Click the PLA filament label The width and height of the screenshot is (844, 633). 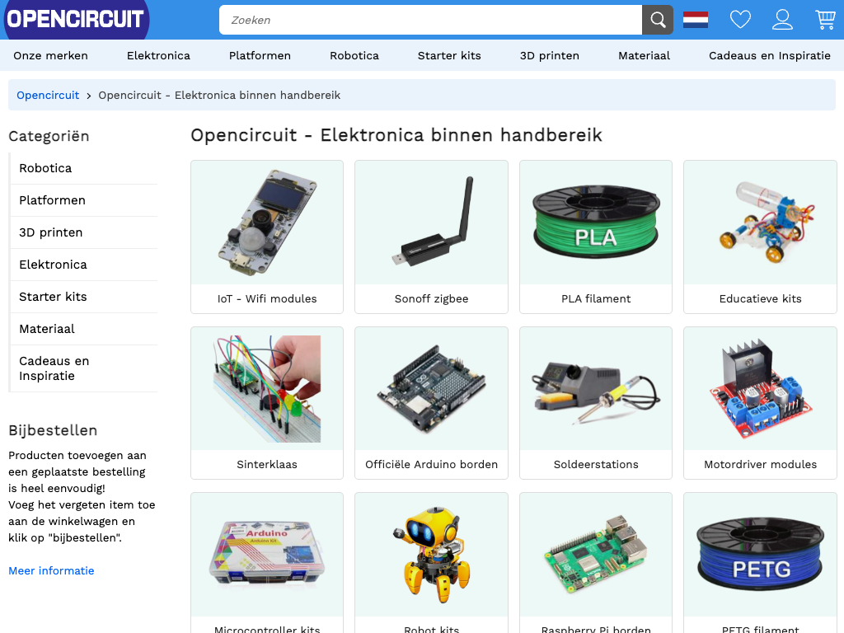[x=596, y=298]
